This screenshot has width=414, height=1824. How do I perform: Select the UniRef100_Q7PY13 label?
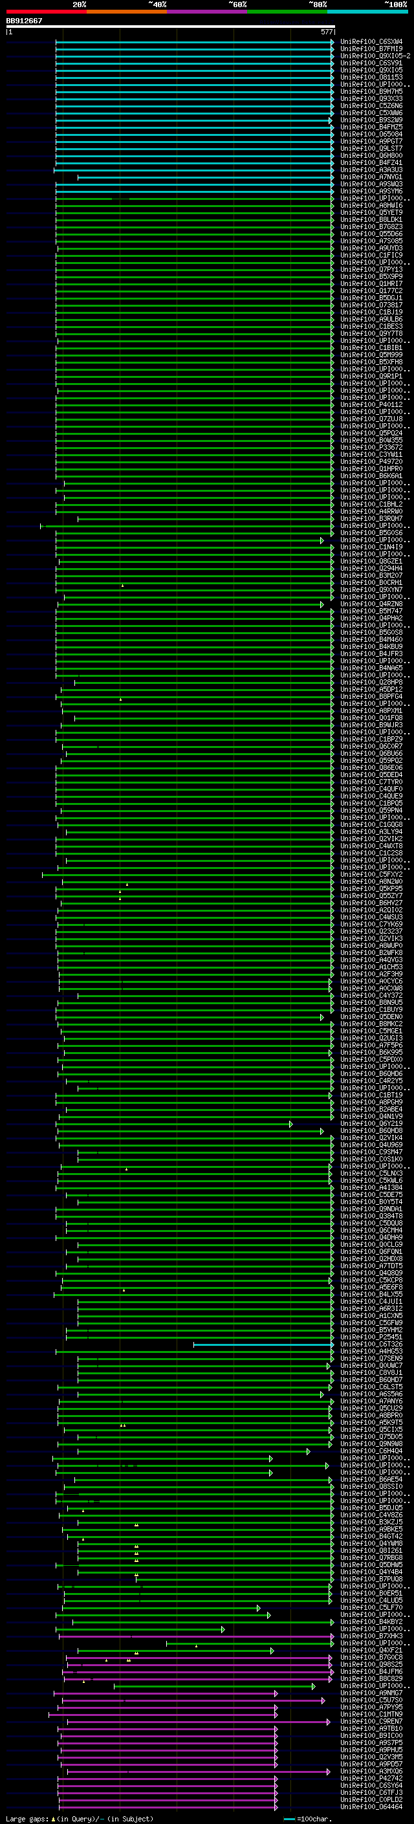click(x=371, y=270)
